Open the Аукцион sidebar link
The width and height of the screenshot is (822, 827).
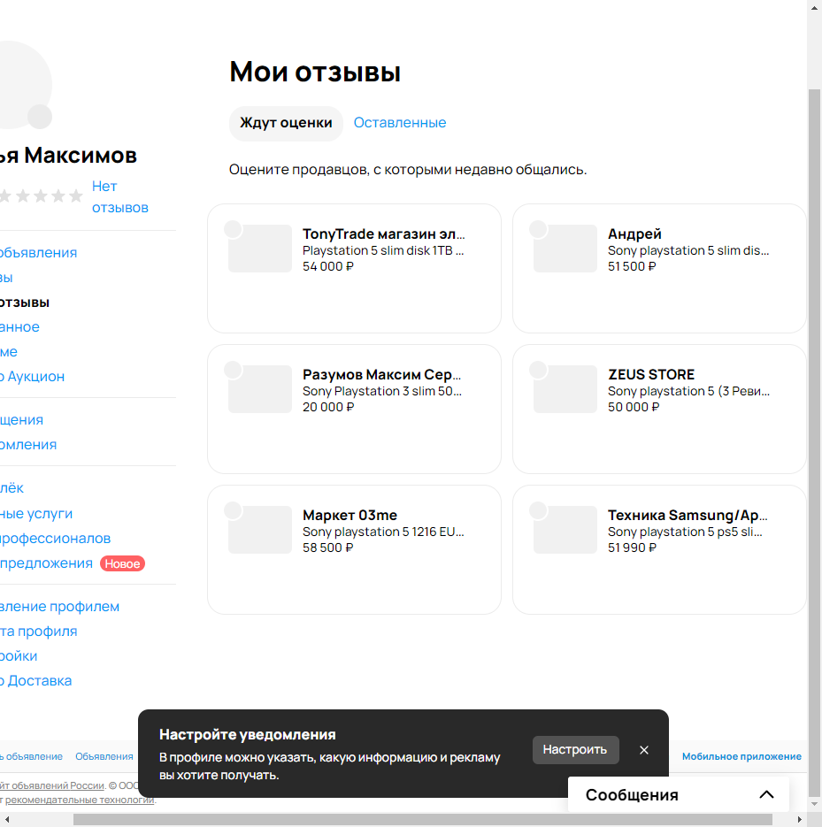(x=32, y=377)
